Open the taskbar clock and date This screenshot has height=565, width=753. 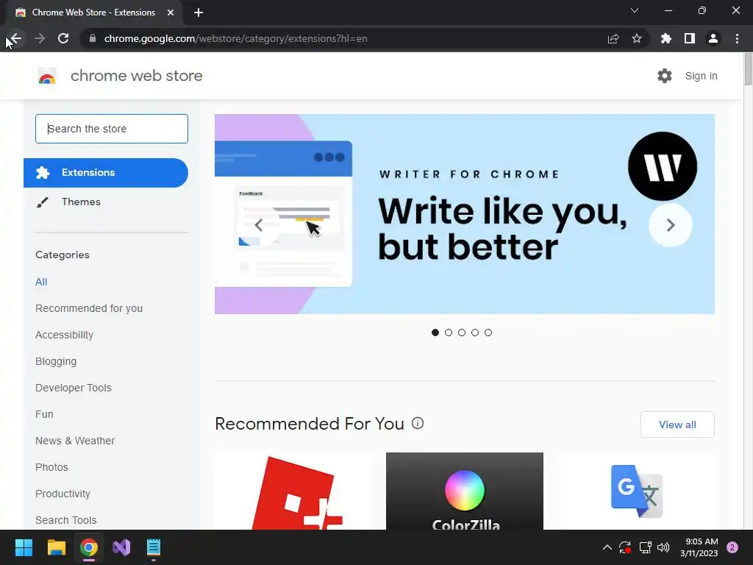[x=699, y=547]
